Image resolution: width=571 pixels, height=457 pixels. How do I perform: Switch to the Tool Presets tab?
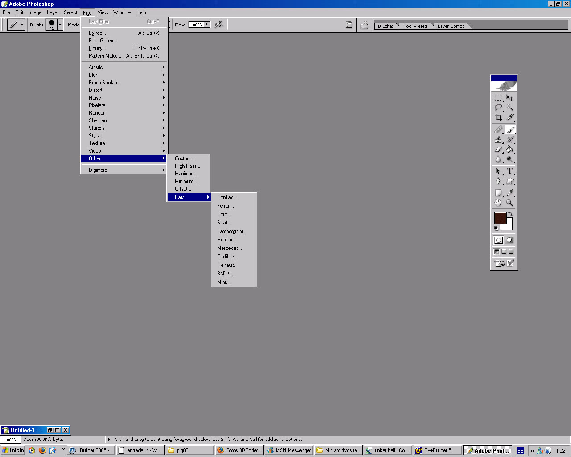[415, 26]
